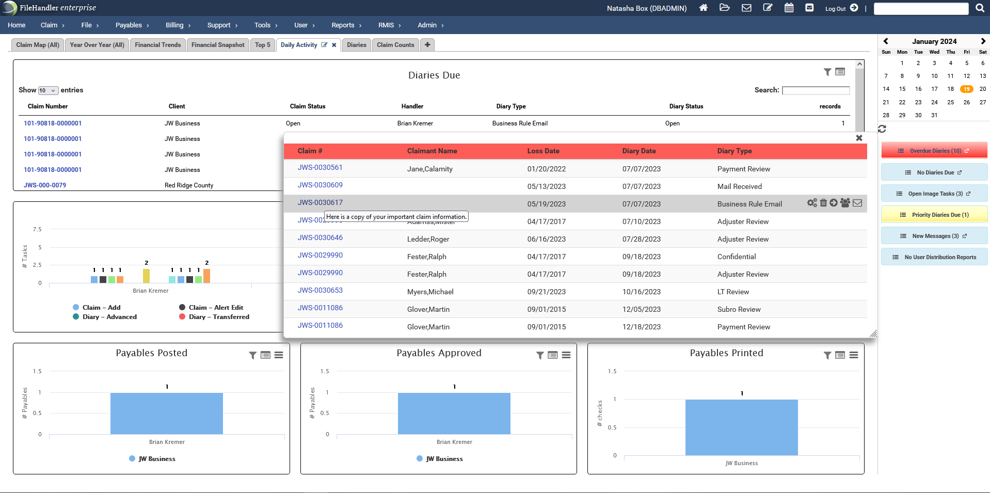Delete the highlighted diary using the trash icon
The image size is (990, 493).
click(823, 203)
